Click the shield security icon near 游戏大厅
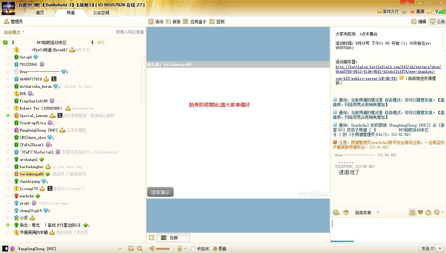446x253 pixels. click(x=404, y=11)
